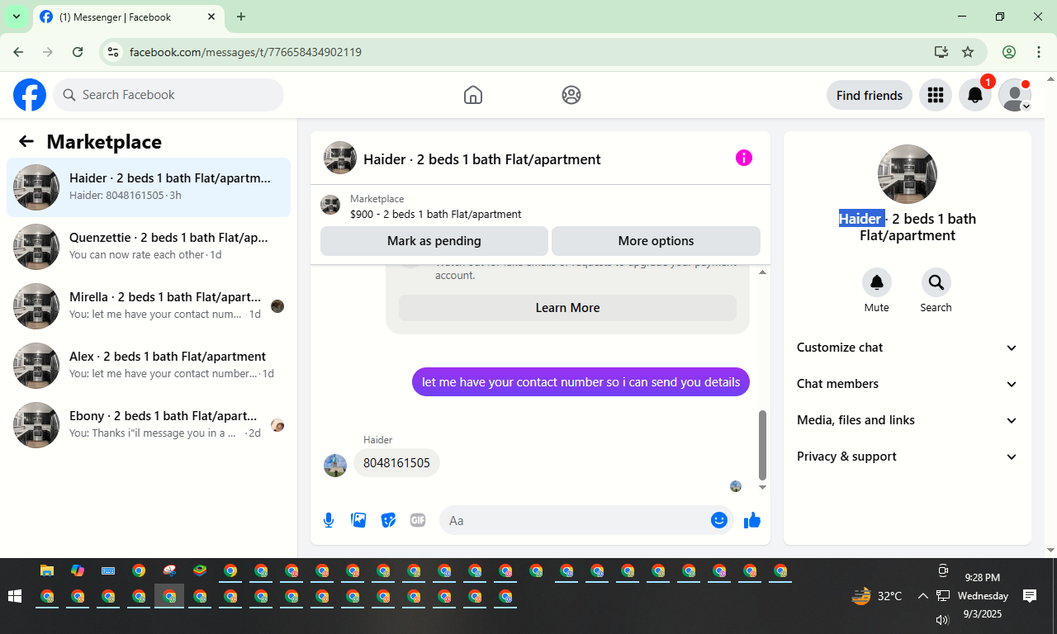Open the Chrome three-dot menu
Image resolution: width=1057 pixels, height=634 pixels.
[x=1039, y=52]
